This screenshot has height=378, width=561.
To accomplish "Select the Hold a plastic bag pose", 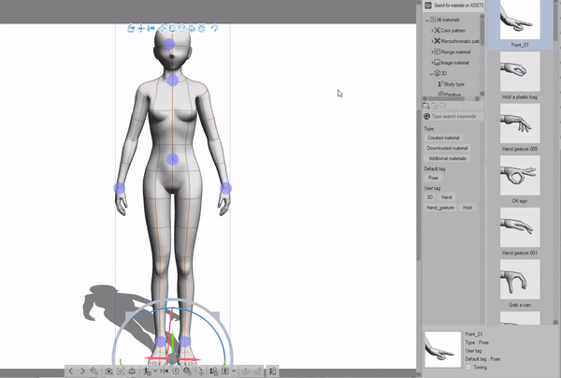I will 520,72.
